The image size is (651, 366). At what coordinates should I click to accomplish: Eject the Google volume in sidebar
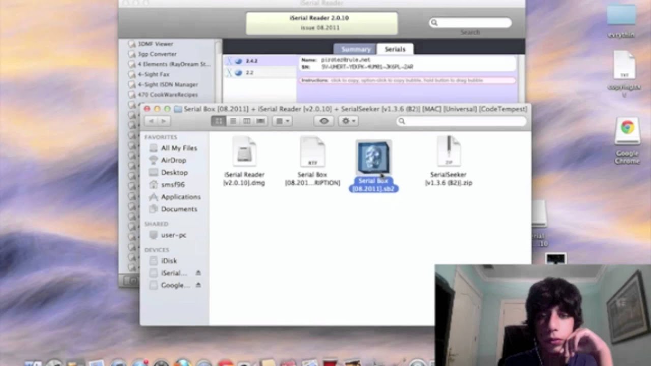tap(198, 285)
